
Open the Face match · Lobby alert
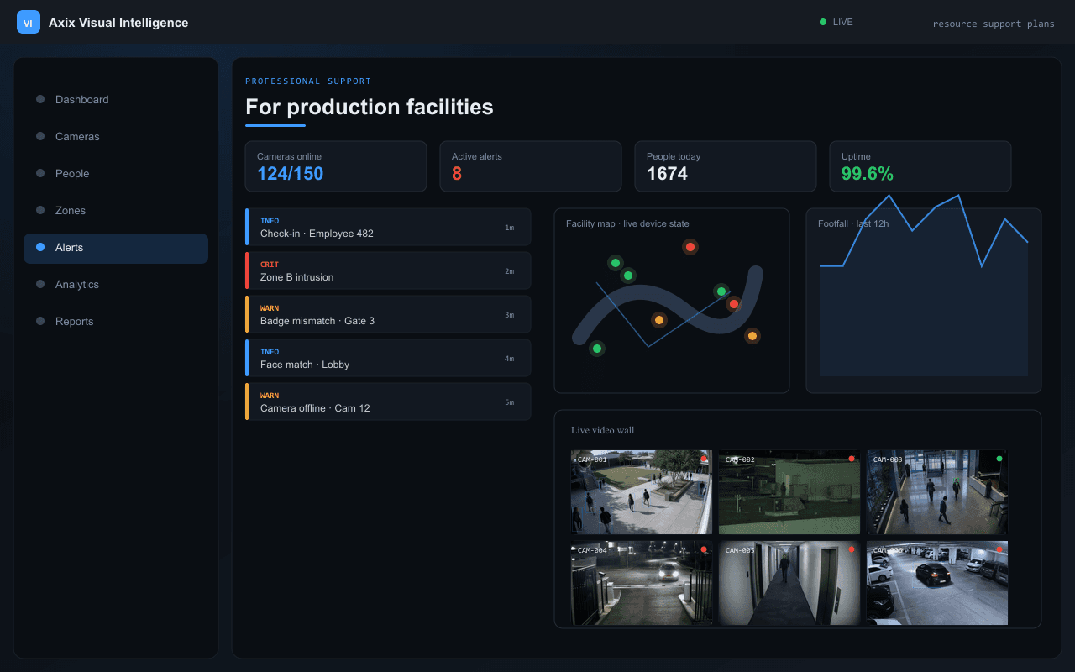click(x=388, y=358)
